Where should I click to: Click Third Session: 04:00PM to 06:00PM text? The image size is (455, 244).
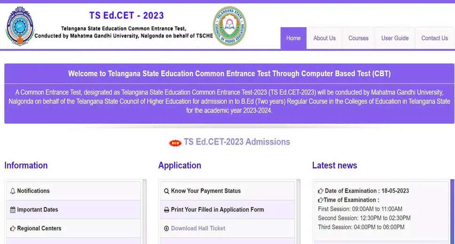tap(361, 227)
